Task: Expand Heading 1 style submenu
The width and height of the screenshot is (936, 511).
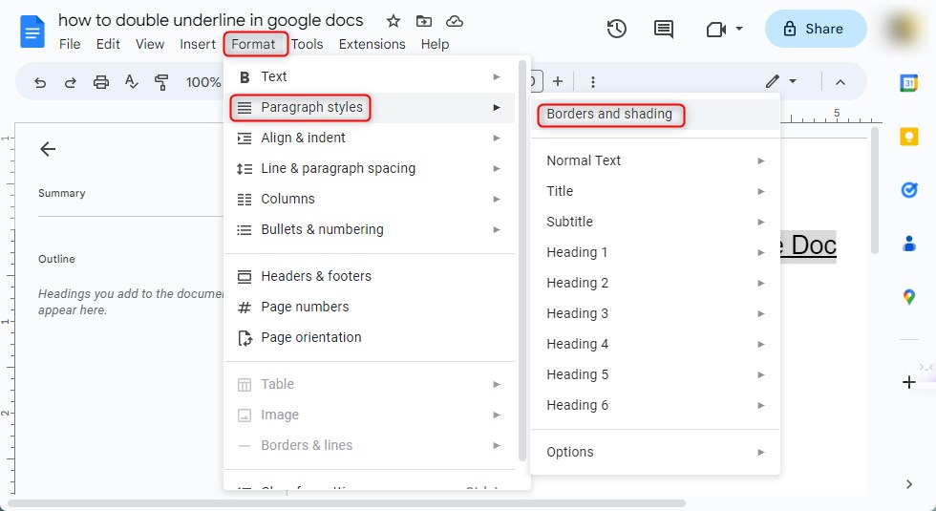Action: click(x=655, y=252)
